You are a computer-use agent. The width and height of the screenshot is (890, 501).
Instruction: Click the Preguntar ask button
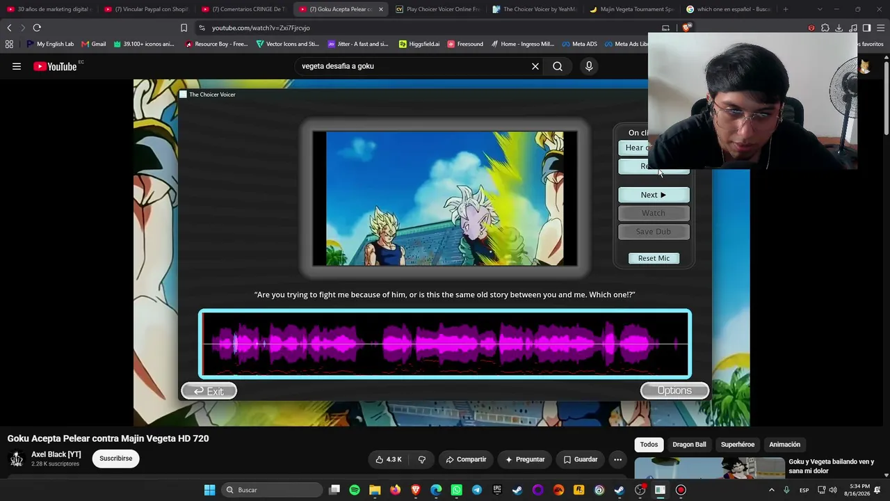point(525,459)
